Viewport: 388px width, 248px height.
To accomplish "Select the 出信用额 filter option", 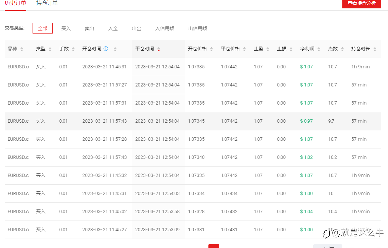I will (198, 28).
